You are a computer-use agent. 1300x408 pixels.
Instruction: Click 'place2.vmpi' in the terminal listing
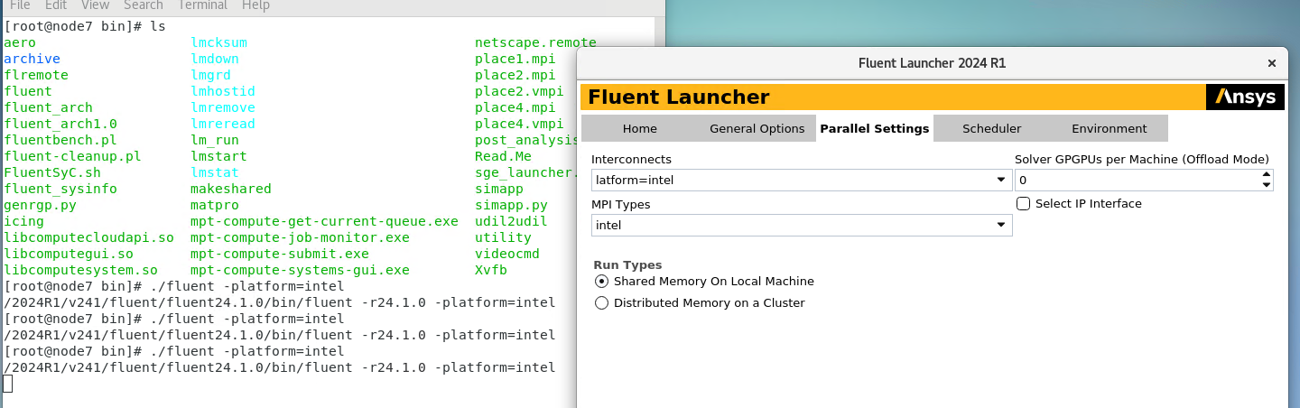[520, 91]
